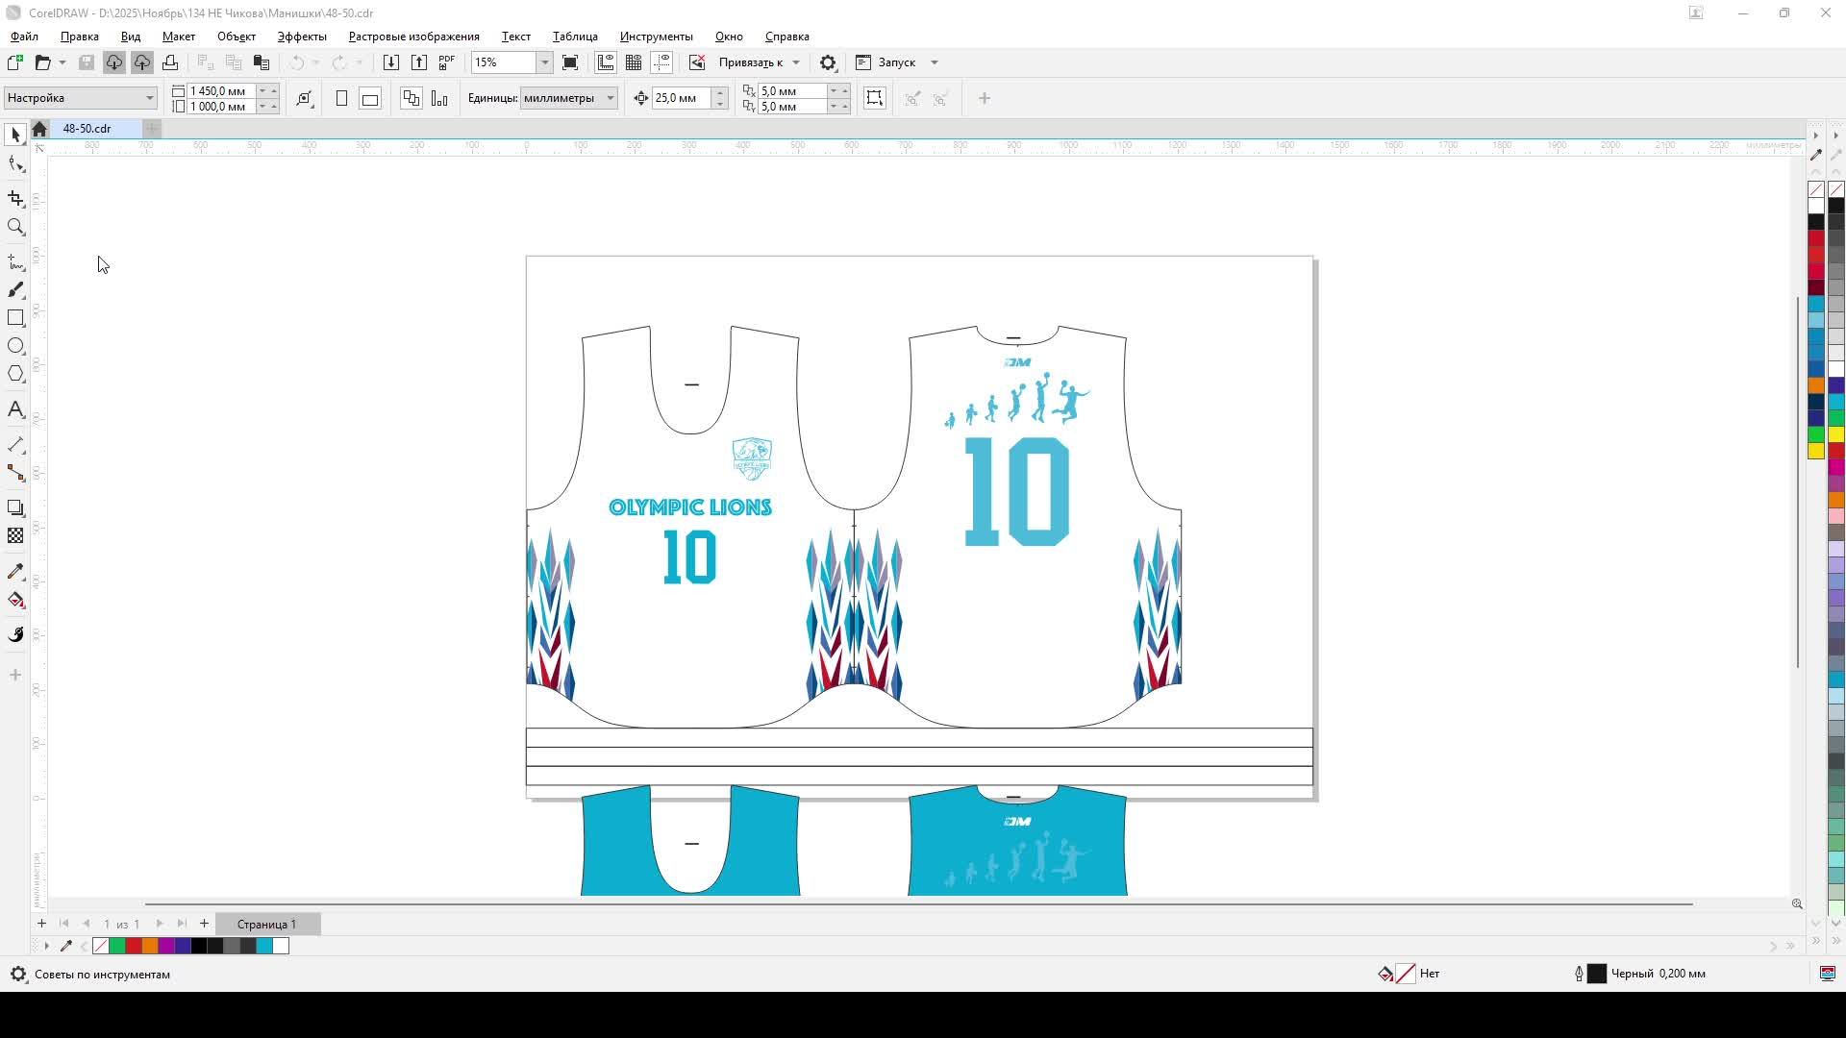Select the Zoom tool
Image resolution: width=1846 pixels, height=1038 pixels.
tap(15, 228)
